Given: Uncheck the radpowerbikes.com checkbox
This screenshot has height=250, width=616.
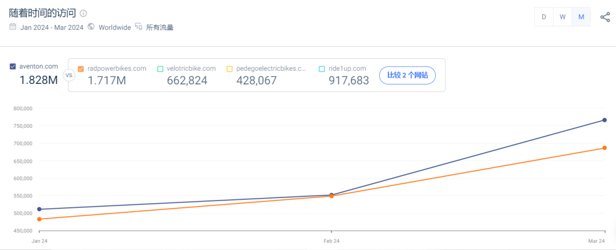Looking at the screenshot, I should point(80,69).
